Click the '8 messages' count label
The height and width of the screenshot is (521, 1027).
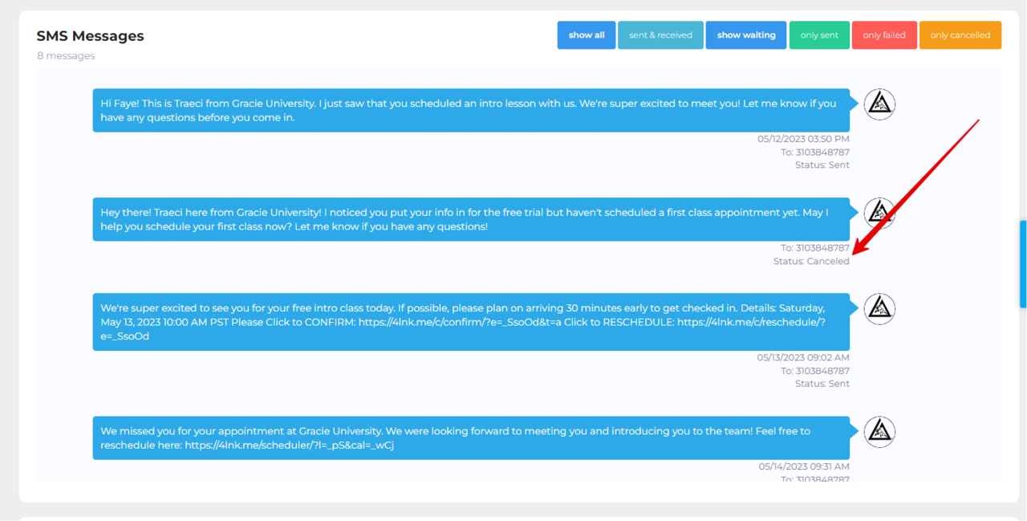coord(65,55)
